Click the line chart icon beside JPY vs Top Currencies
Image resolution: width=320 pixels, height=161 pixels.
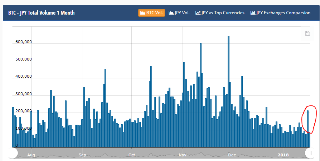198,13
